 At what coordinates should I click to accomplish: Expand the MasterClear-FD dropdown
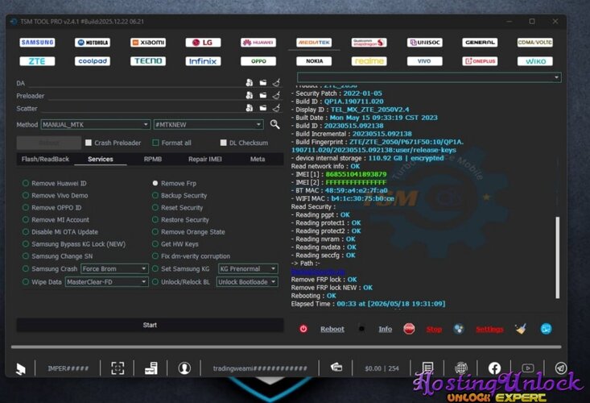point(106,282)
